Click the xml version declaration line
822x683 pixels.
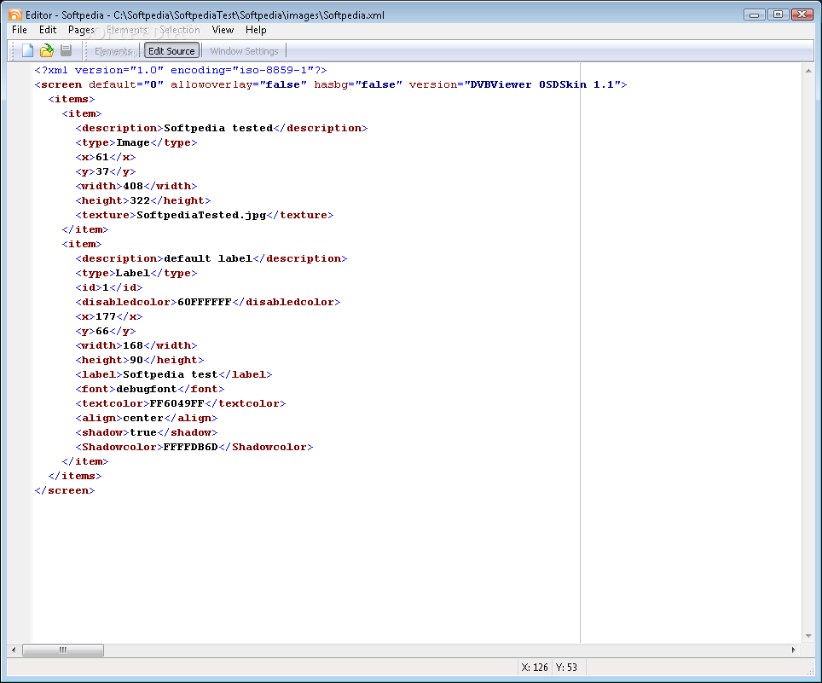(181, 70)
